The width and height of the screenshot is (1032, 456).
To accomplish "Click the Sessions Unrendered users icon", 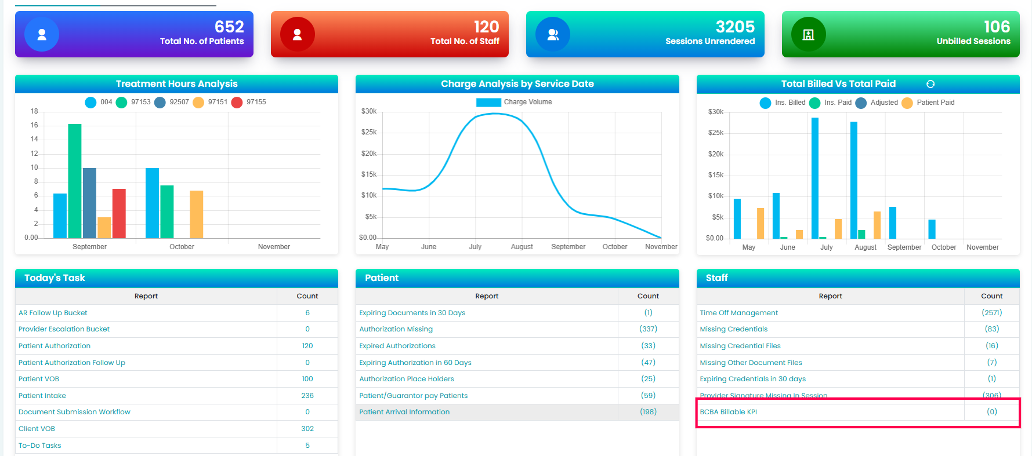I will click(553, 35).
